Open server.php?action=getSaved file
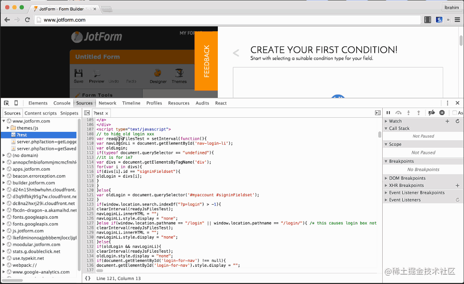The image size is (464, 284). [x=44, y=149]
